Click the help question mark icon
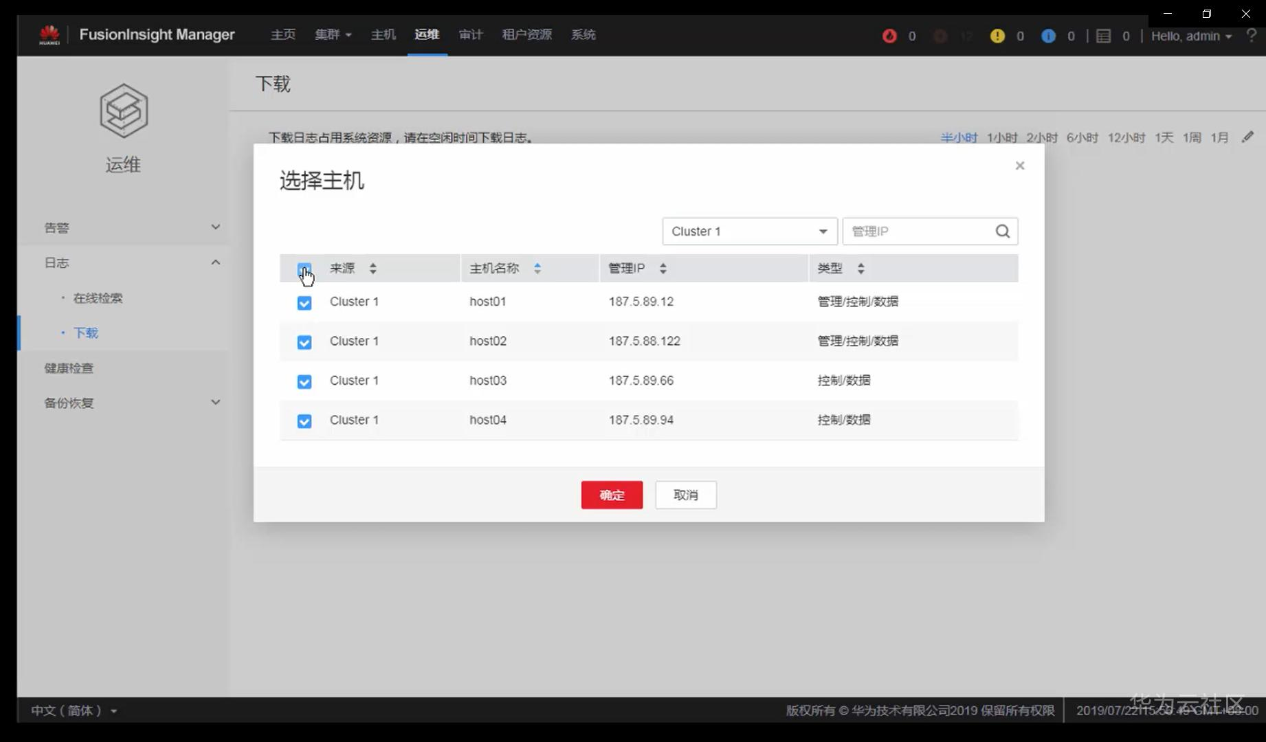The width and height of the screenshot is (1266, 742). pyautogui.click(x=1251, y=36)
